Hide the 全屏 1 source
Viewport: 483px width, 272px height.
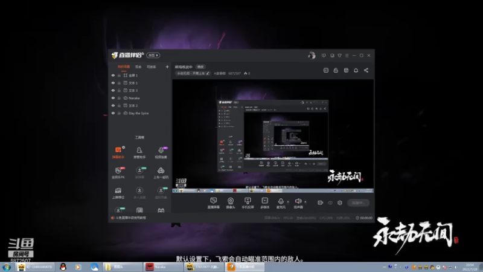point(113,75)
